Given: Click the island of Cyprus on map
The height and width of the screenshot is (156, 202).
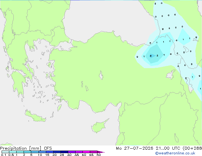Looking at the screenshot, I should click(99, 126).
